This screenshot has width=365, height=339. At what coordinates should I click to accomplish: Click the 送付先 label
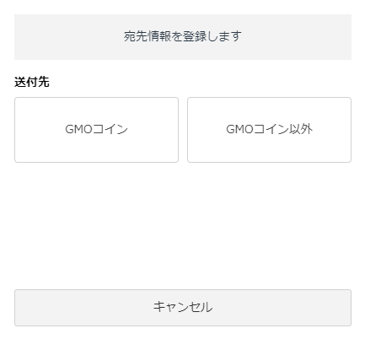click(32, 82)
